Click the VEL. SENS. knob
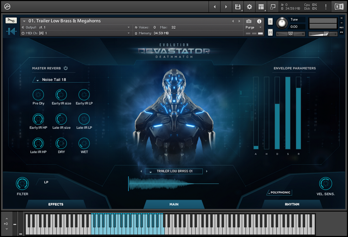This screenshot has height=237, width=348. coord(326,183)
